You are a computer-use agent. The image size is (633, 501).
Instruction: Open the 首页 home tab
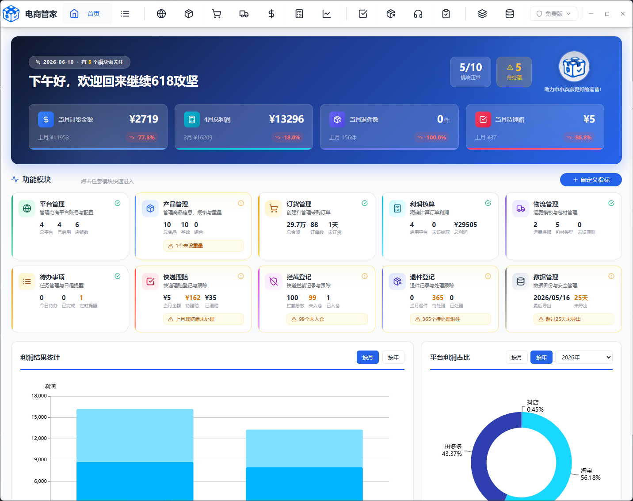click(x=87, y=14)
